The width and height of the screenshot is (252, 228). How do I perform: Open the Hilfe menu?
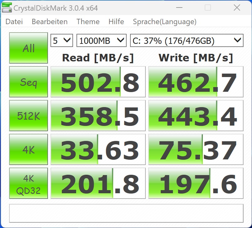coord(116,22)
